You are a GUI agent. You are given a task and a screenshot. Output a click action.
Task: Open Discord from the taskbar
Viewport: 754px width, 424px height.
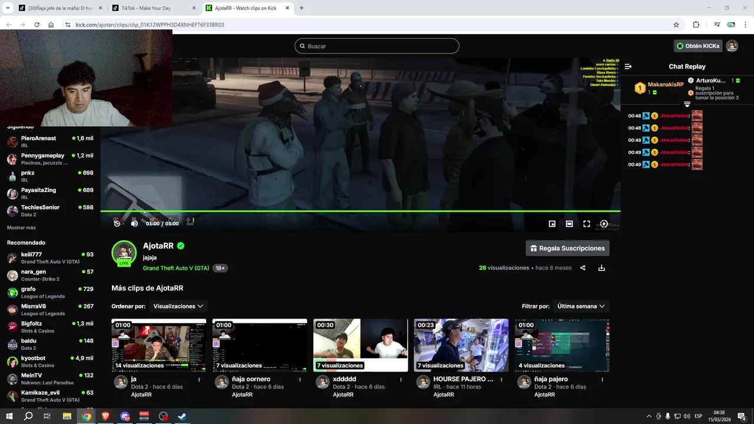[125, 416]
